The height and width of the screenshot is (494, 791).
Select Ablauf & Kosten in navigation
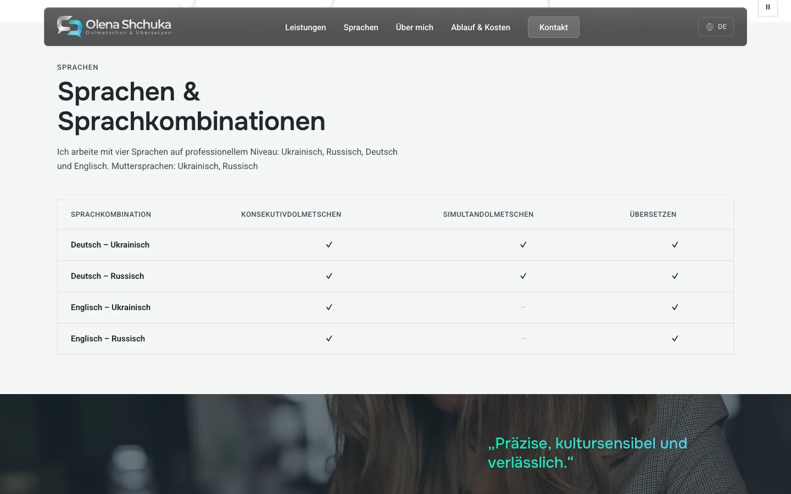click(x=481, y=27)
